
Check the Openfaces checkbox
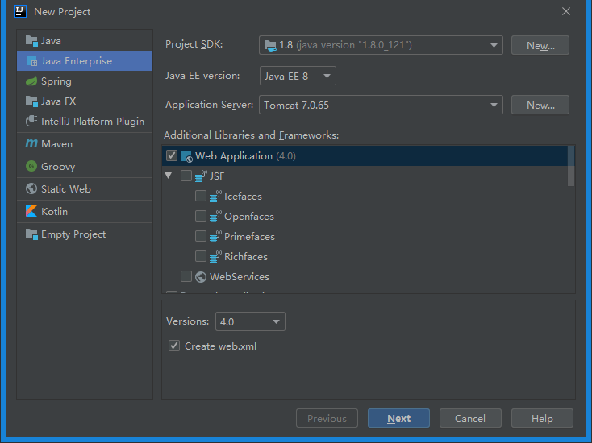click(x=201, y=216)
